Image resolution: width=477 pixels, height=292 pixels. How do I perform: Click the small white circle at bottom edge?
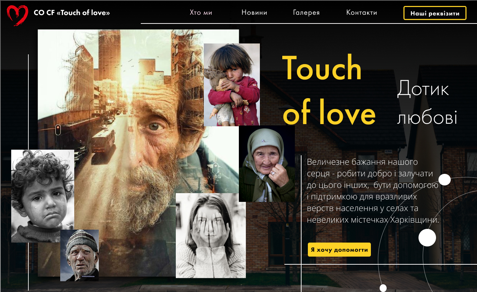[x=383, y=288]
